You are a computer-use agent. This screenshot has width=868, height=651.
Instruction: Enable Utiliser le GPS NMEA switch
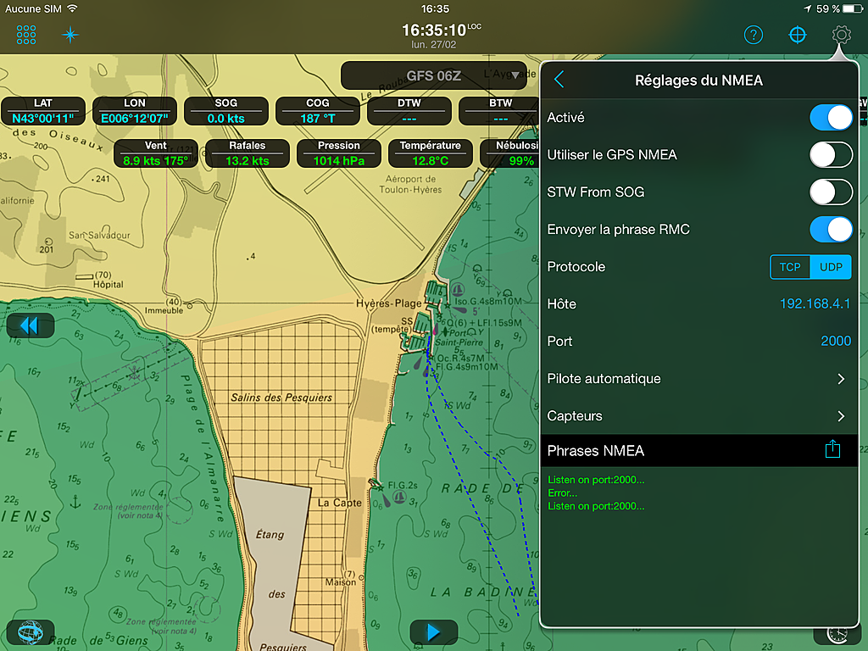click(x=831, y=155)
